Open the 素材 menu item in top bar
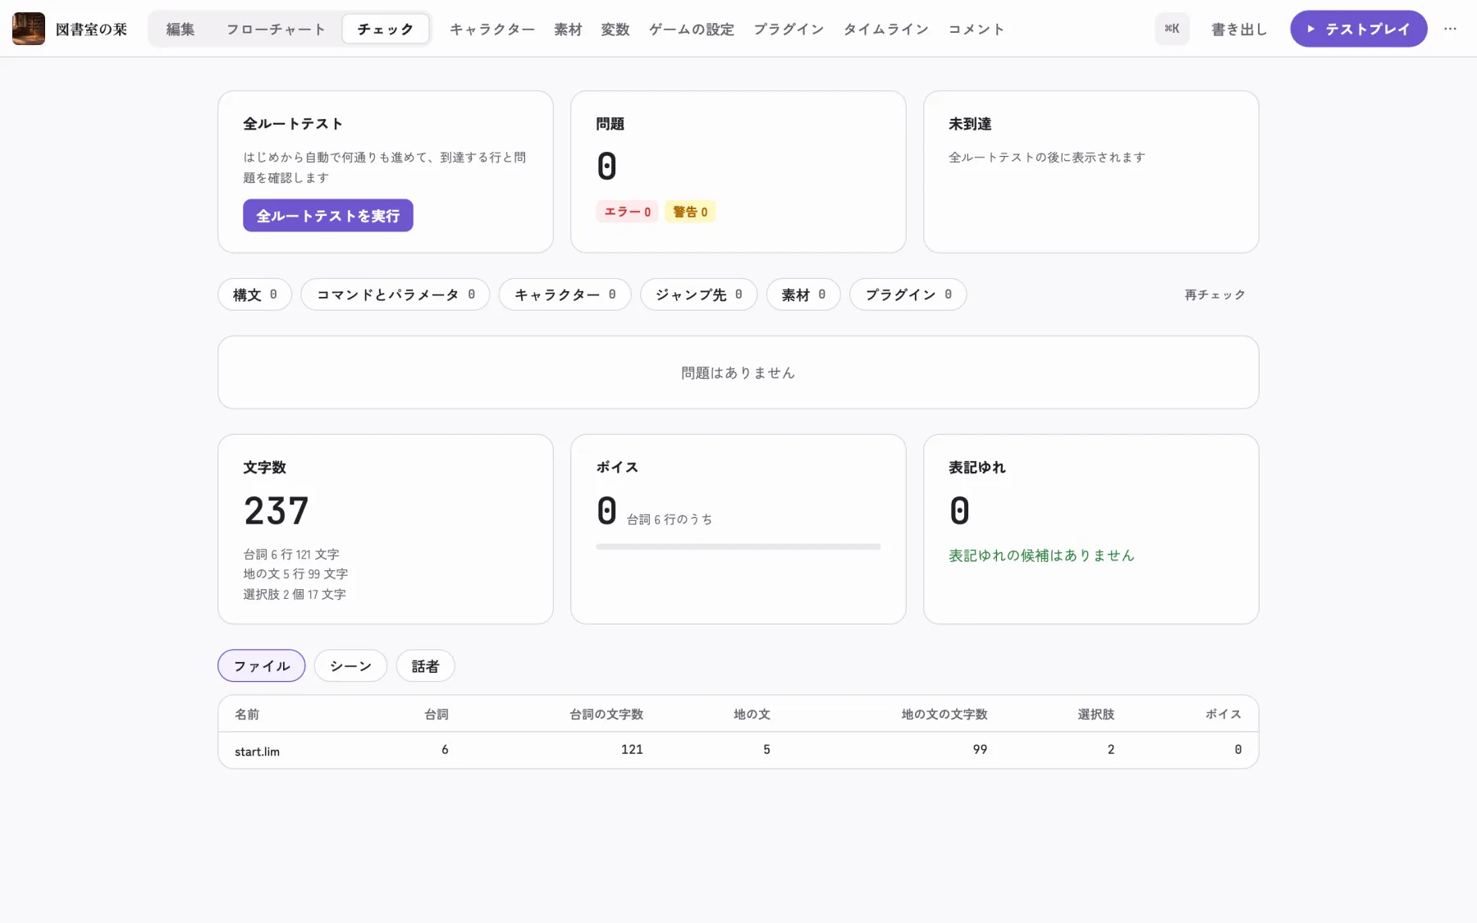Image resolution: width=1477 pixels, height=923 pixels. (568, 30)
